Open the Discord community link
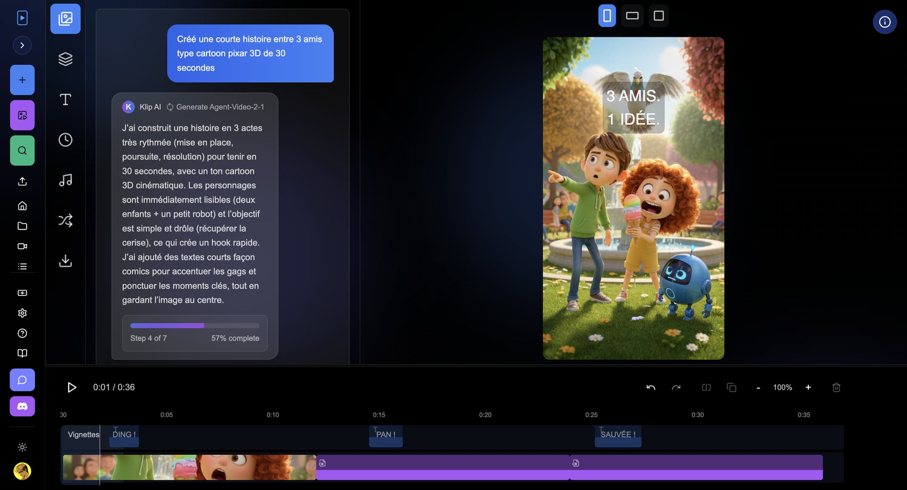Image resolution: width=907 pixels, height=490 pixels. [22, 407]
